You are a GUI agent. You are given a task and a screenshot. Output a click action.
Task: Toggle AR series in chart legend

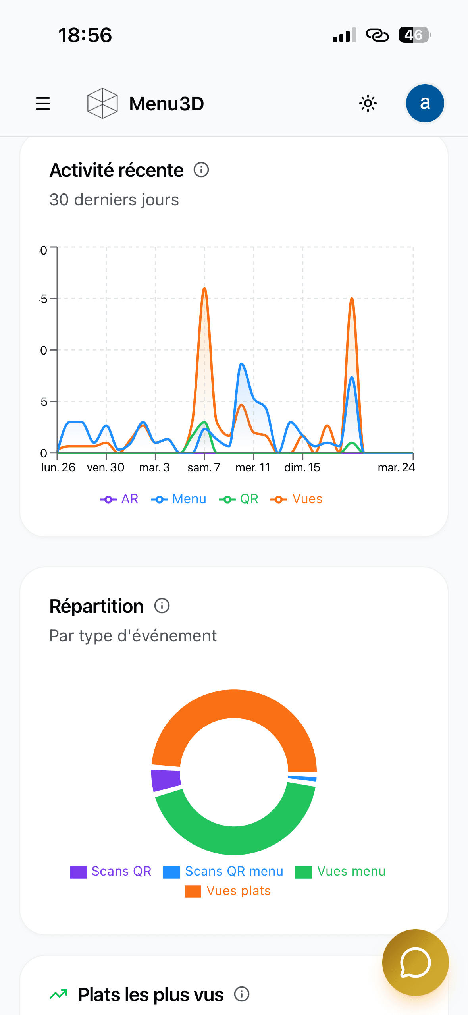pos(119,499)
